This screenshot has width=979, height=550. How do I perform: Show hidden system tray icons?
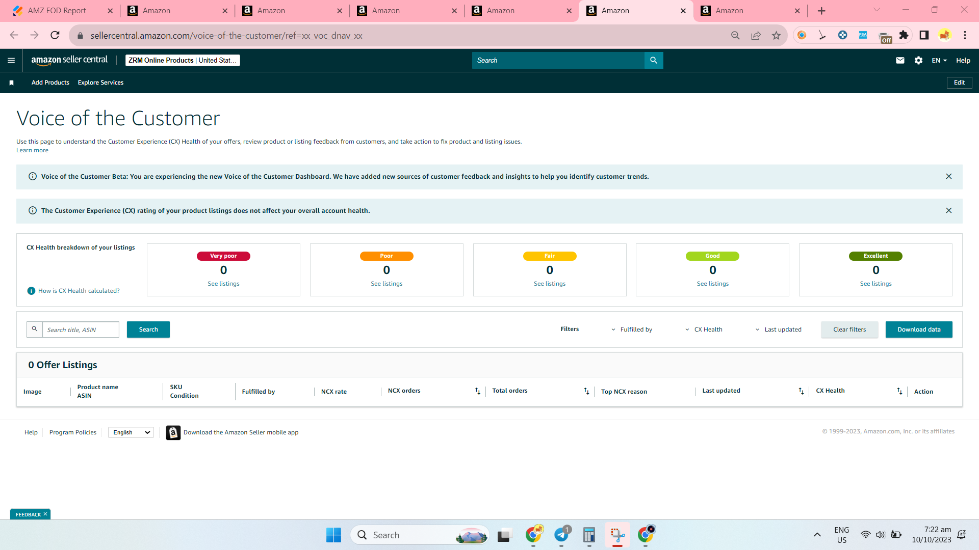[817, 535]
